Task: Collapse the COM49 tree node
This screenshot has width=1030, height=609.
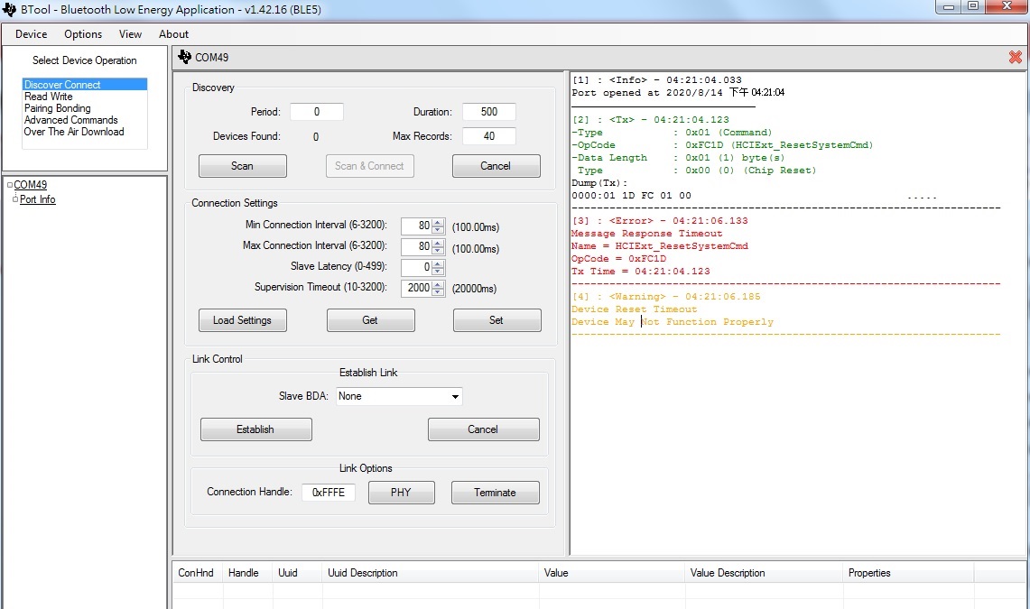Action: click(x=9, y=186)
